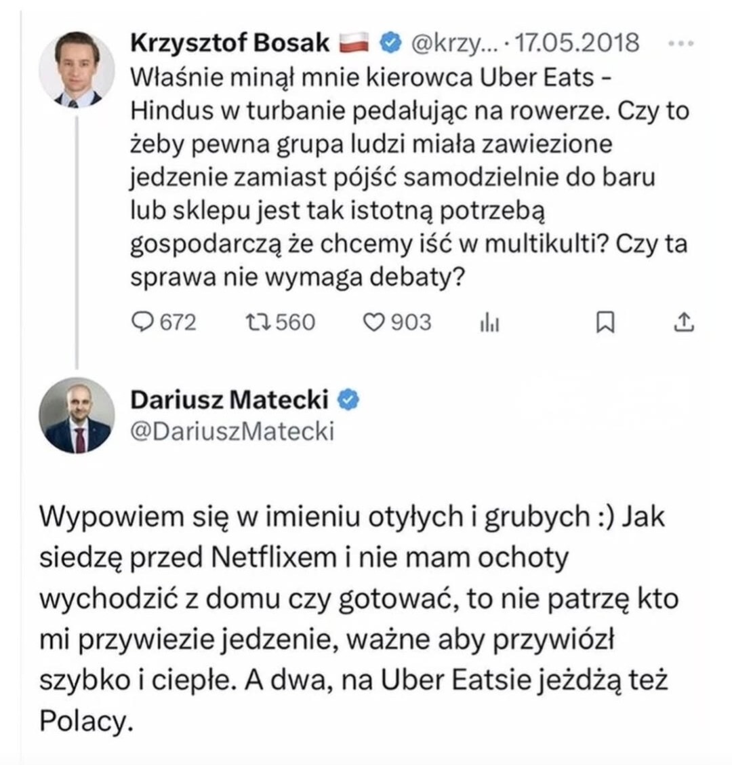Open Dariusz Matecki's profile picture

click(x=77, y=415)
